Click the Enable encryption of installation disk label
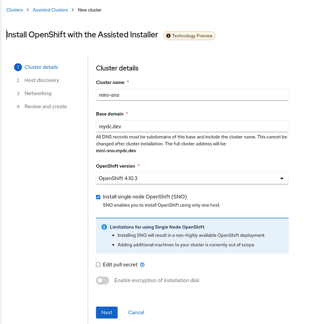The height and width of the screenshot is (324, 309). pos(157,280)
